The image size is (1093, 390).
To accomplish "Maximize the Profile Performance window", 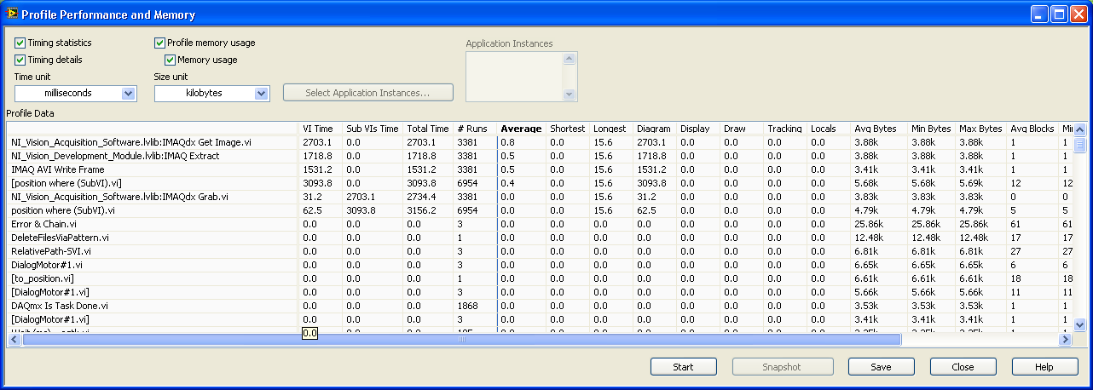I will coord(1058,14).
